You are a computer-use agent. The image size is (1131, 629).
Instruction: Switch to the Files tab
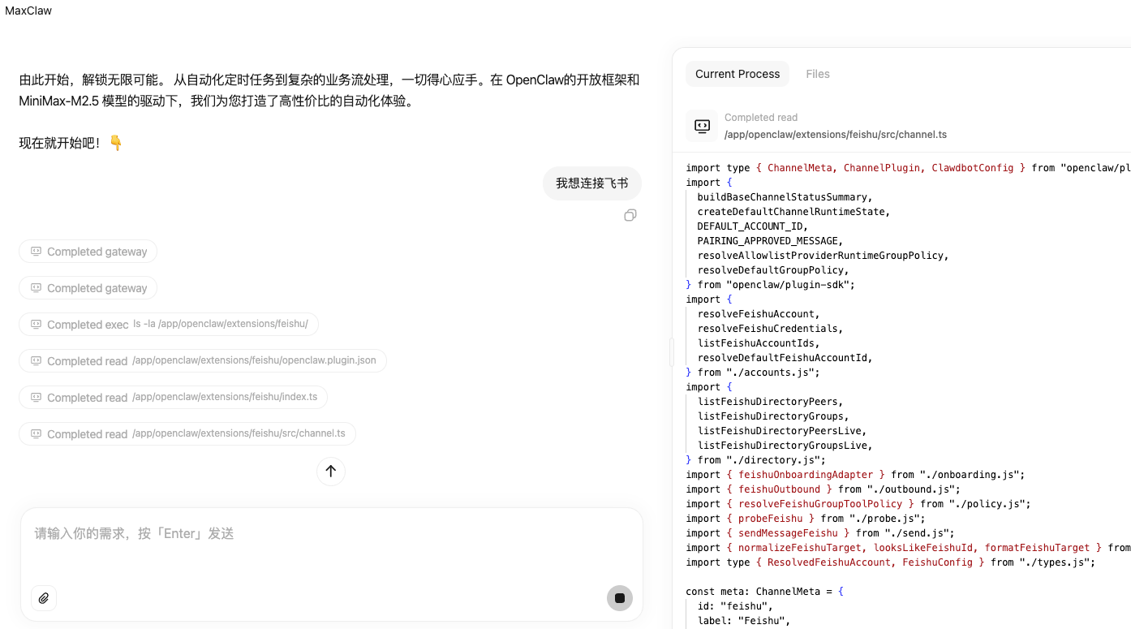click(x=817, y=74)
